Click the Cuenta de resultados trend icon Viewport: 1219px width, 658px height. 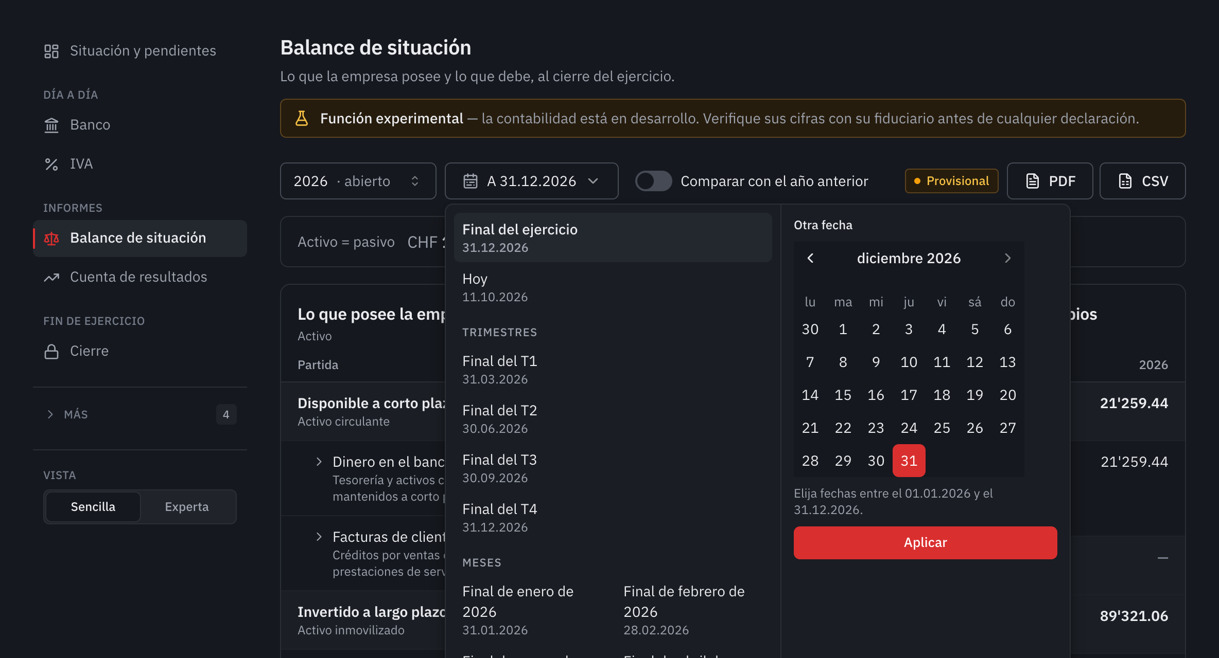click(51, 277)
